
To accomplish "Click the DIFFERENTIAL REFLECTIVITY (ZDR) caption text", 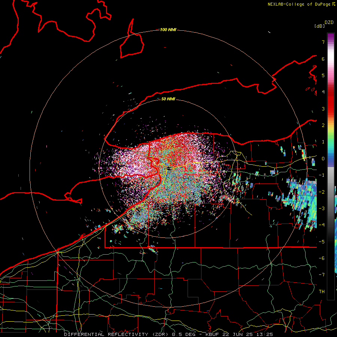I will pos(117,334).
